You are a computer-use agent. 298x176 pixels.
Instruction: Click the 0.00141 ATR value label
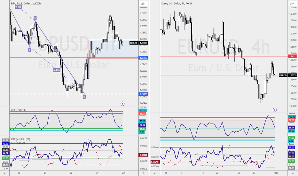[x=143, y=155]
